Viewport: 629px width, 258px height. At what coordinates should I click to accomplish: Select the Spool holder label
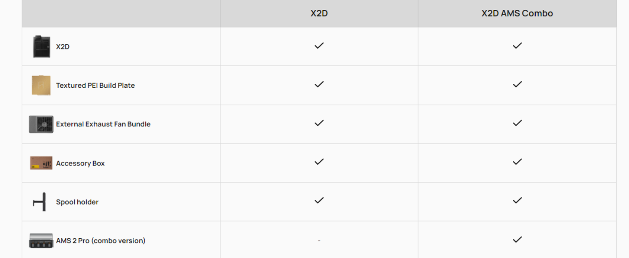[x=77, y=202]
